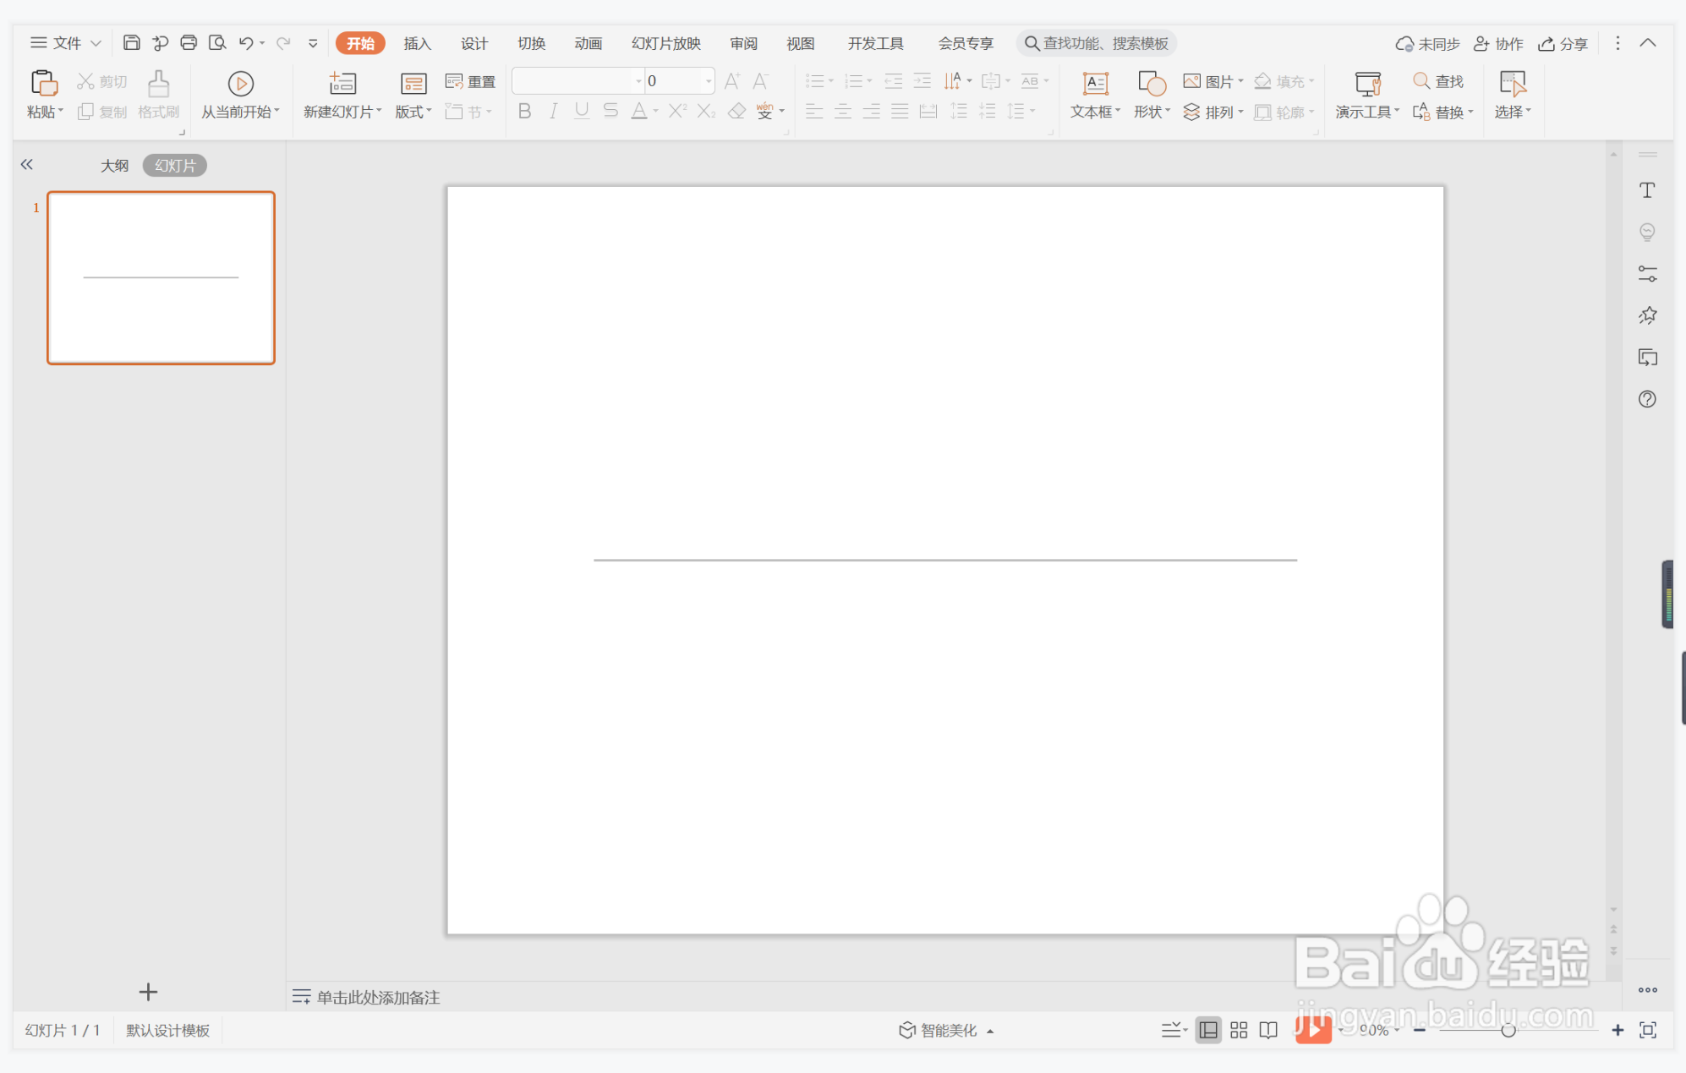Screen dimensions: 1686x1073
Task: Open the help icon in right sidebar
Action: point(1647,399)
